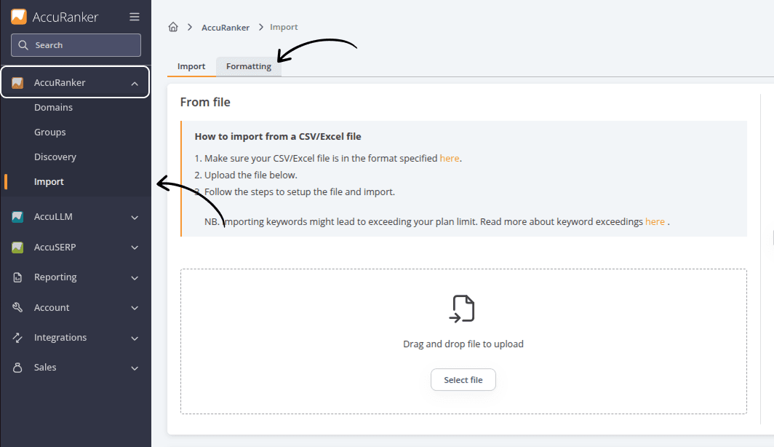Click the 'From file' heading

(205, 102)
